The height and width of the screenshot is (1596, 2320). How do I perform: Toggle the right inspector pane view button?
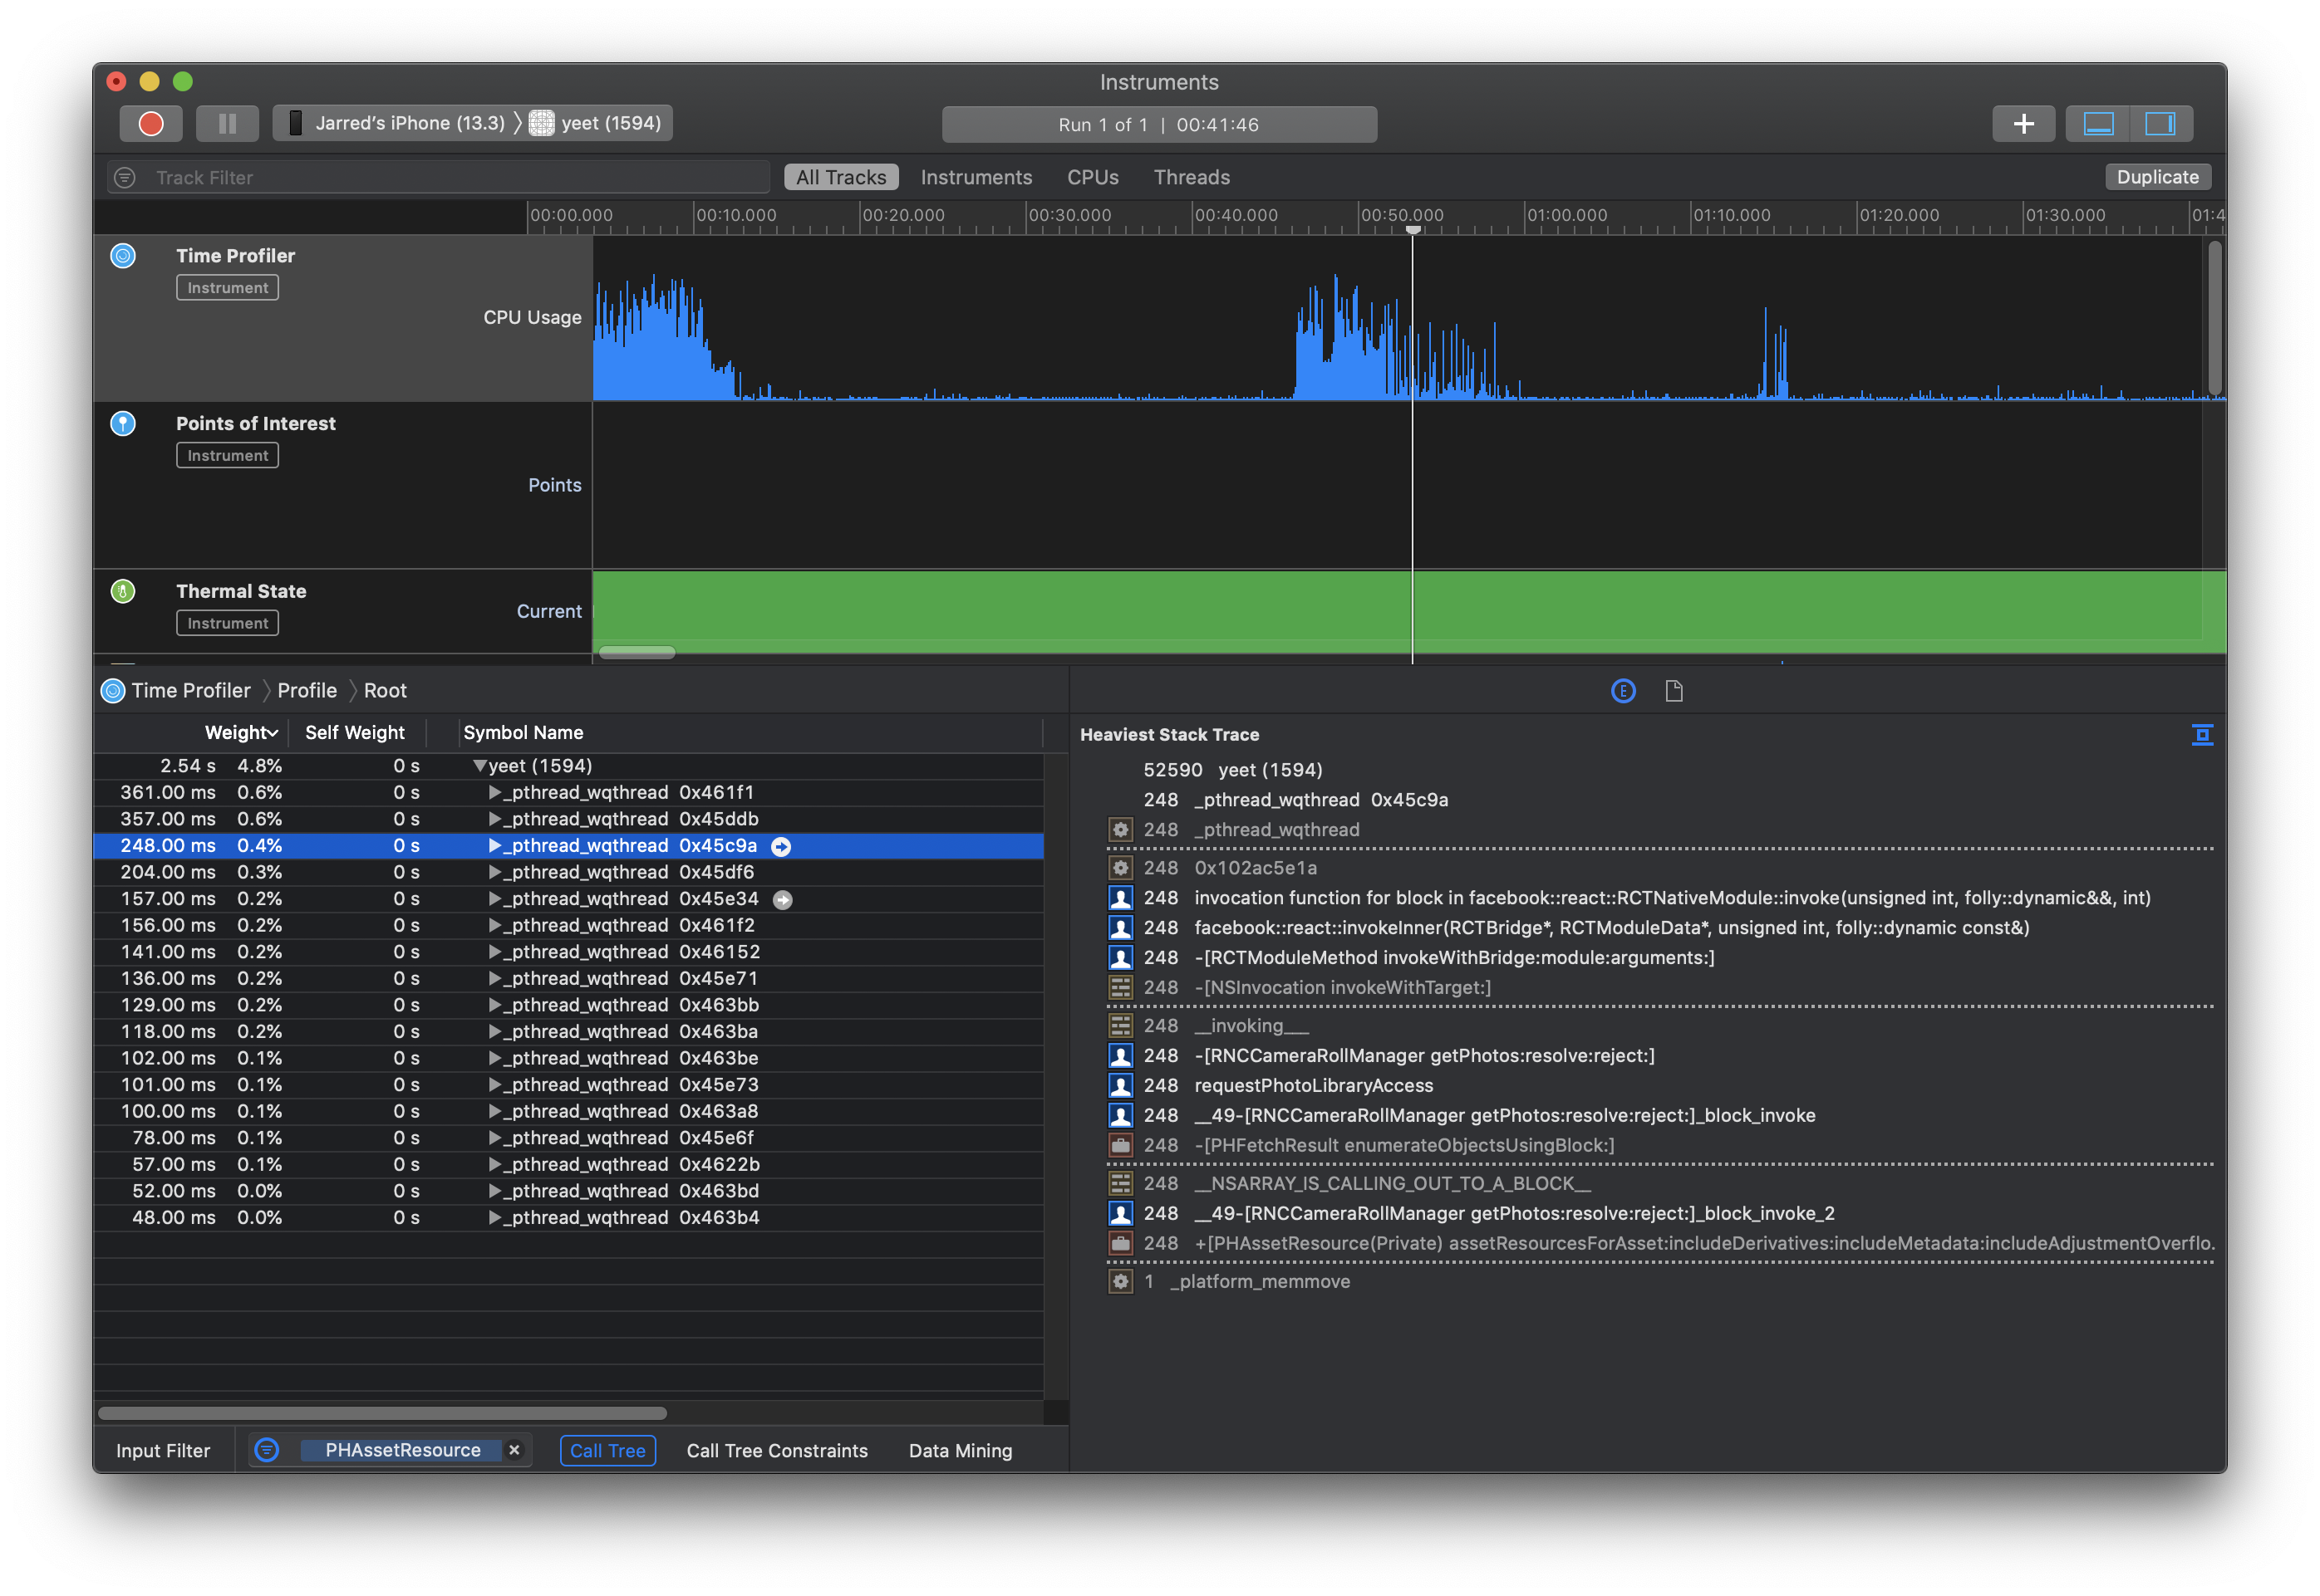(x=2160, y=123)
